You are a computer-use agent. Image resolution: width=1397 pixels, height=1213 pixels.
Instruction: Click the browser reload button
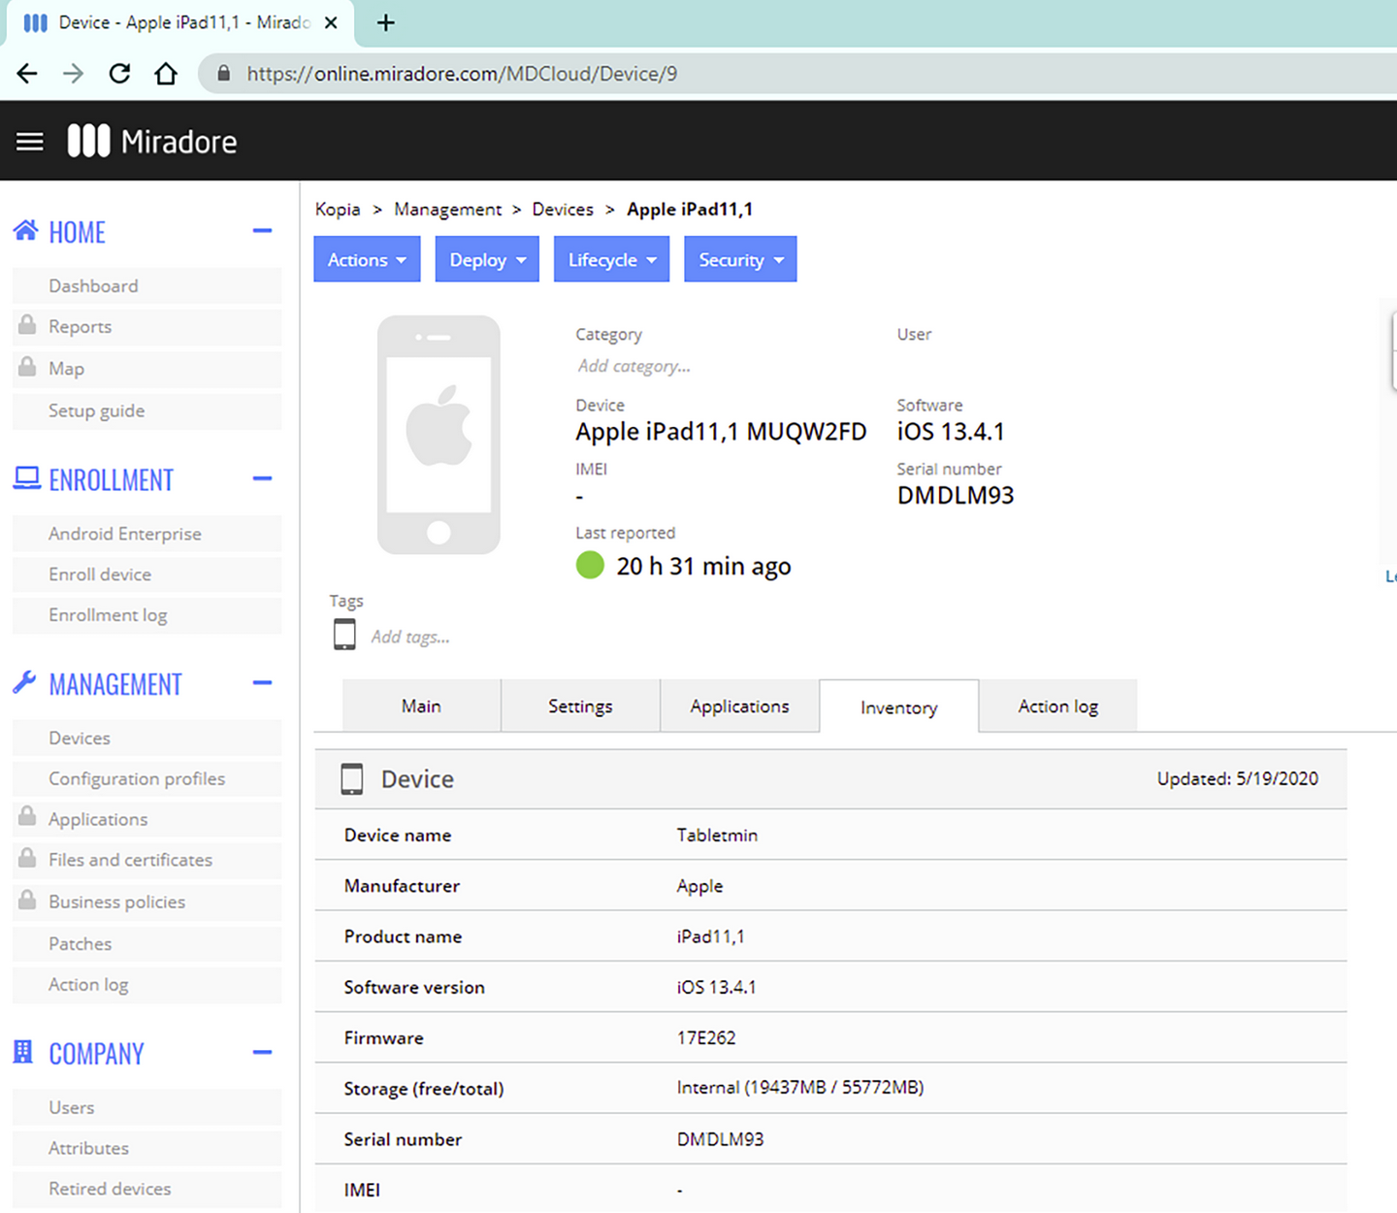[x=119, y=74]
